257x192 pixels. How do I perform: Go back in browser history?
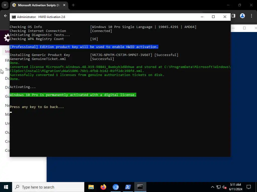click(x=6, y=16)
